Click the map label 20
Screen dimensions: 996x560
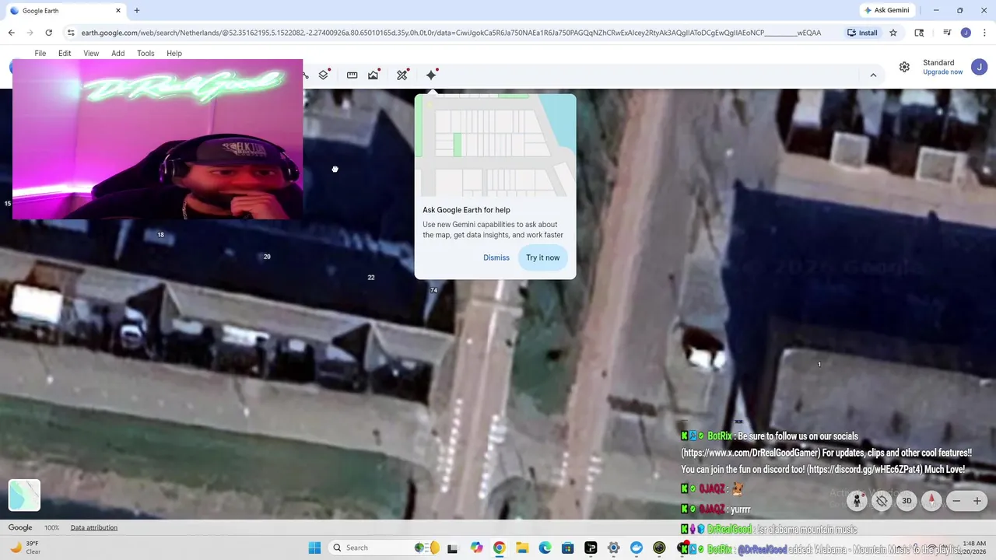point(267,257)
